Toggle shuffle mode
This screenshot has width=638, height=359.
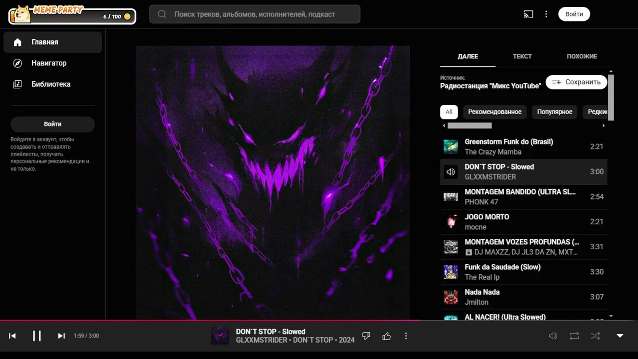(x=595, y=336)
